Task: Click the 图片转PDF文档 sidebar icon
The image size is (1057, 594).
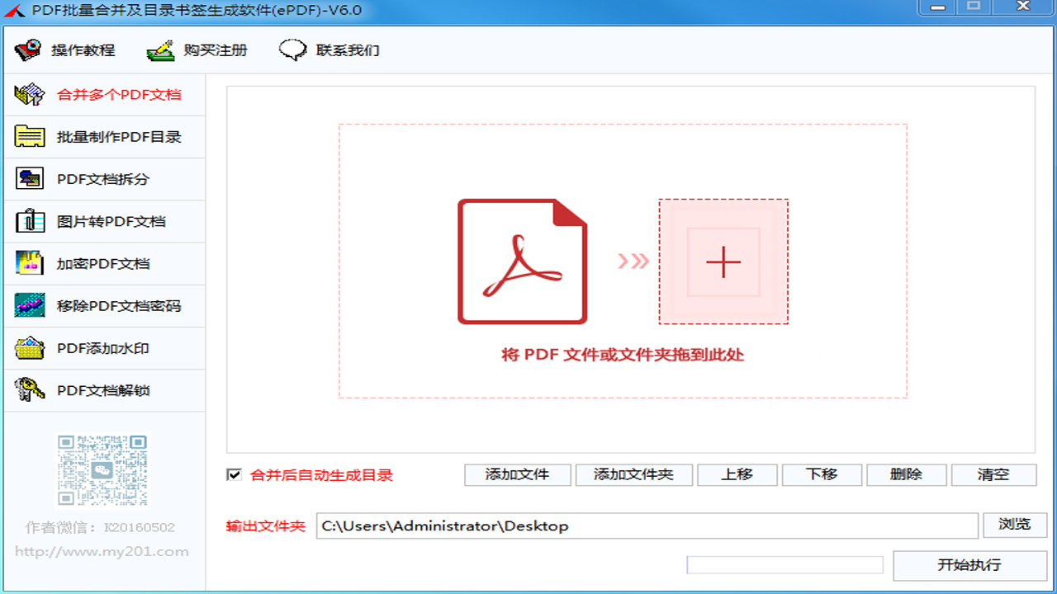Action: pos(30,221)
